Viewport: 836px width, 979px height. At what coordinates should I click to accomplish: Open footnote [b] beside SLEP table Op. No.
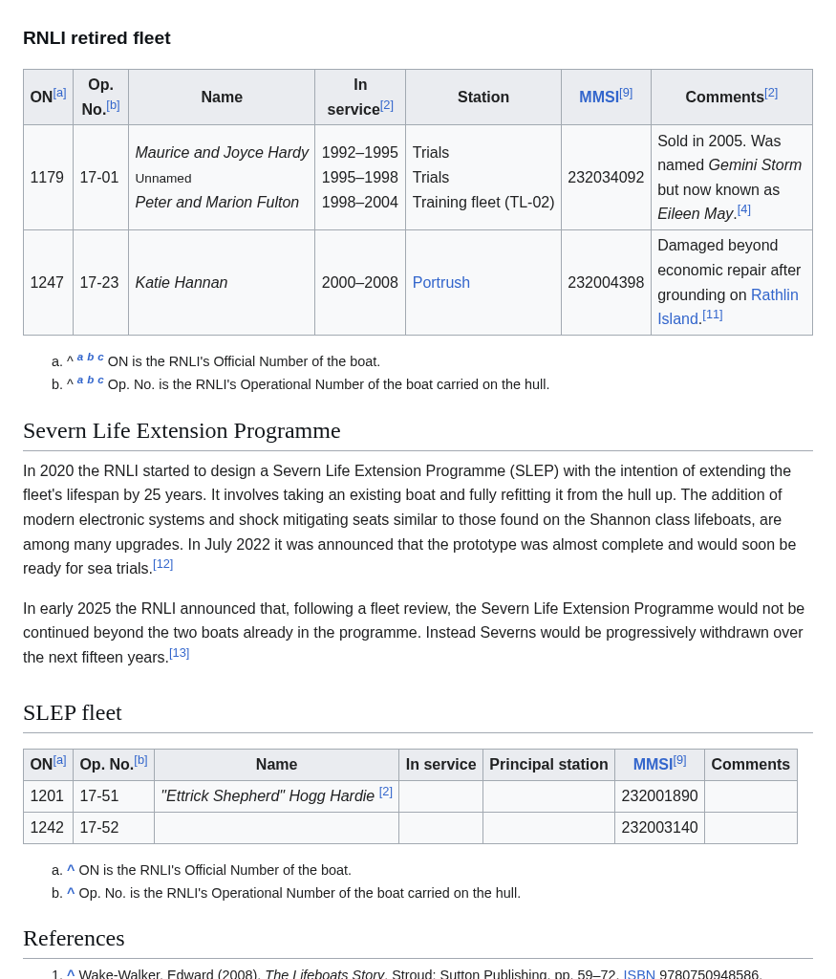(140, 760)
